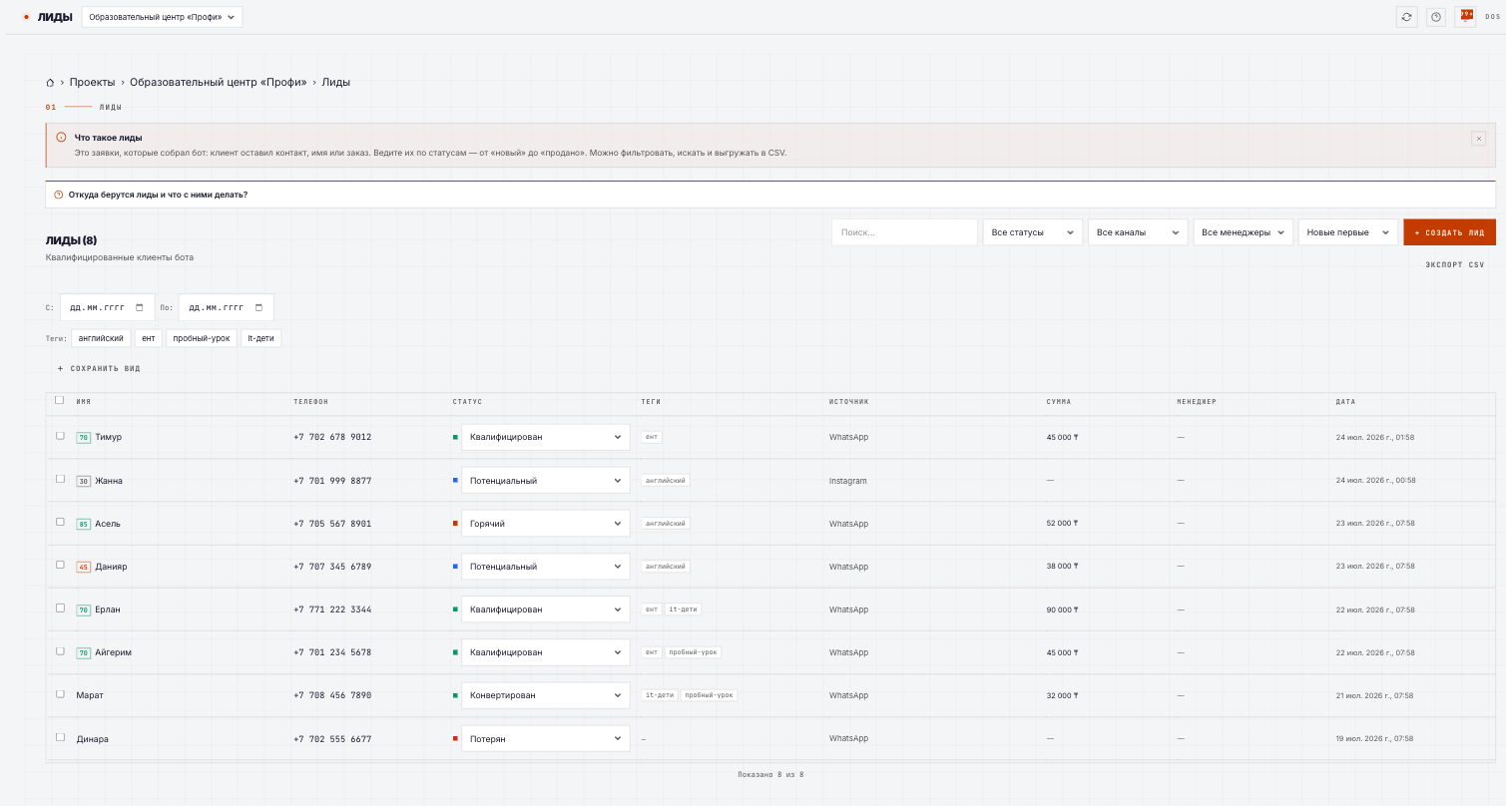Click the refresh sync icon in header
The height and width of the screenshot is (806, 1506).
click(1406, 17)
